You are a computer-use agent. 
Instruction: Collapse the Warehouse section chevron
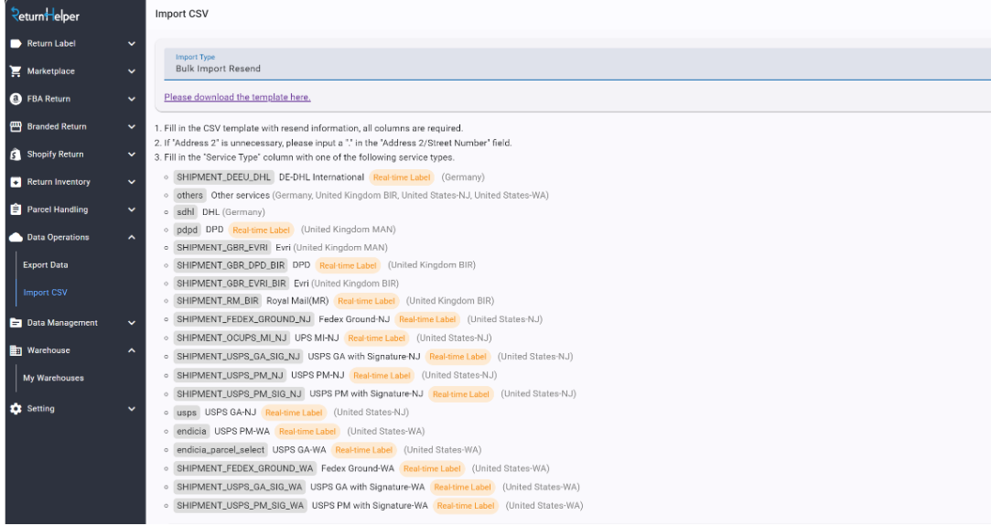coord(132,350)
